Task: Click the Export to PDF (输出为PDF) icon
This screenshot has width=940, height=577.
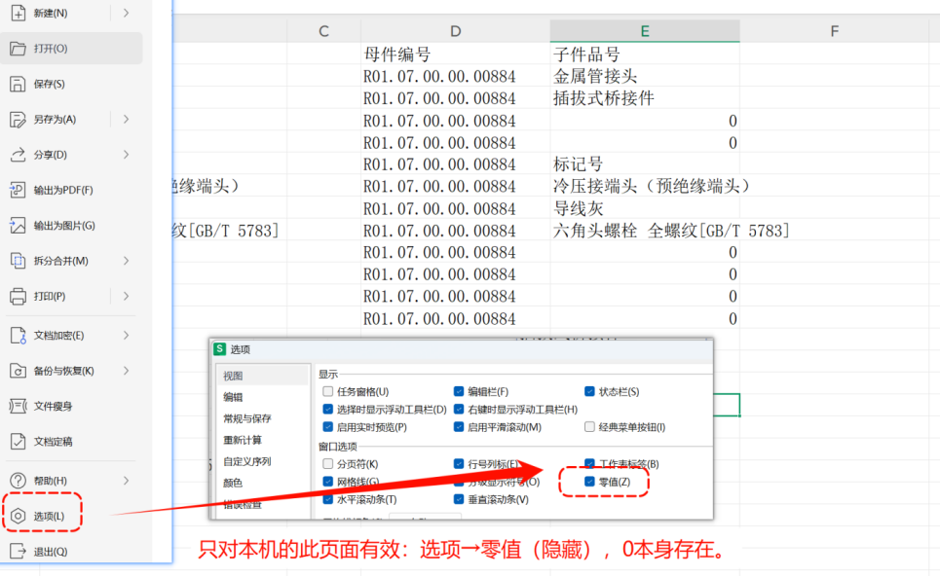Action: pos(18,191)
